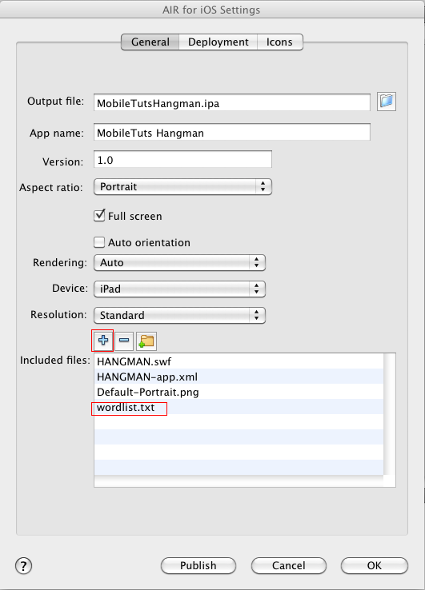The height and width of the screenshot is (590, 425).
Task: Confirm settings with the OK button
Action: [374, 565]
